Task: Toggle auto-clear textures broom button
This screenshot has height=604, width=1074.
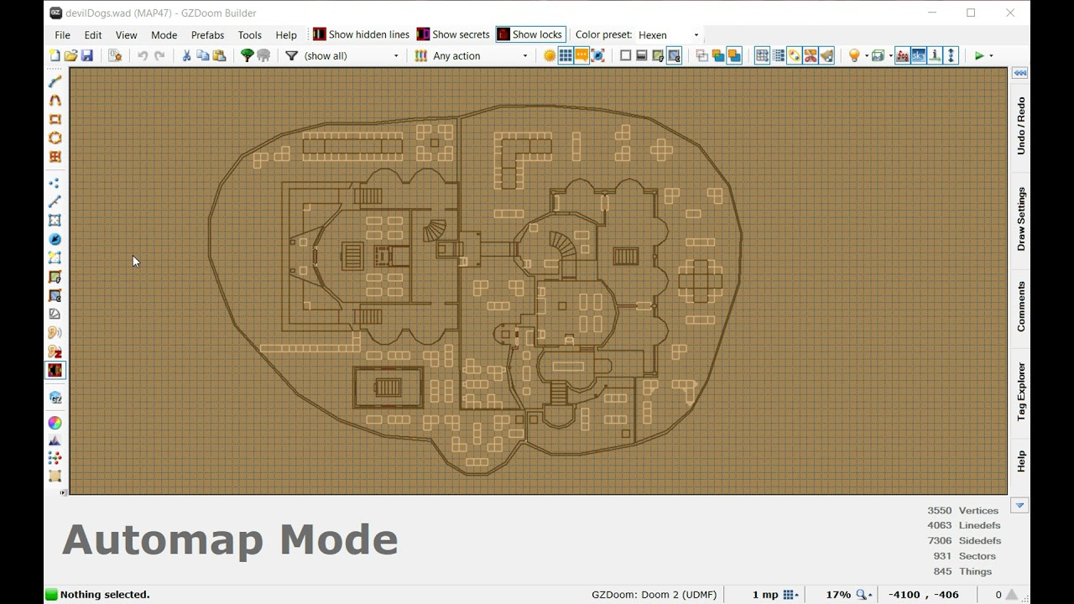Action: (826, 55)
